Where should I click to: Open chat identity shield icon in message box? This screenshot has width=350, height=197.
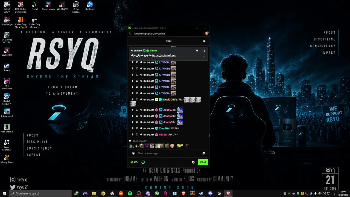pyautogui.click(x=133, y=153)
